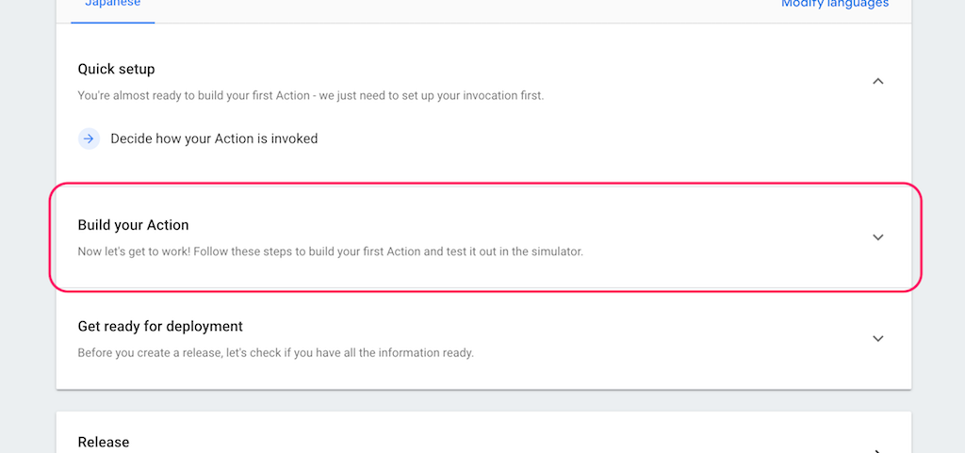
Task: Click the Get ready for deployment heading
Action: (160, 326)
